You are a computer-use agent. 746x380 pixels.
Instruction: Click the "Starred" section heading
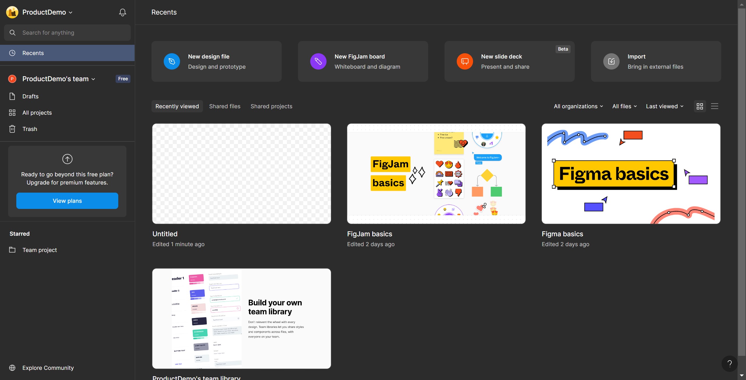(20, 234)
